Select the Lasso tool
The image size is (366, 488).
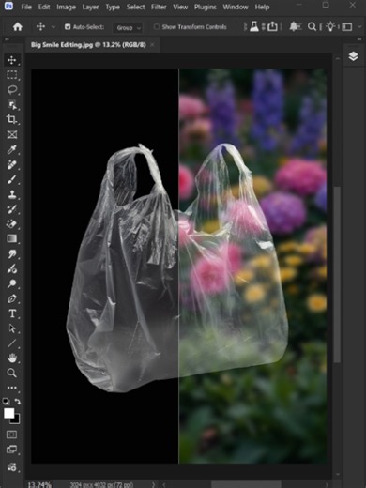click(12, 90)
